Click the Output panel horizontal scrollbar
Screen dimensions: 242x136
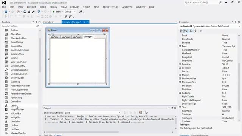coord(82,132)
